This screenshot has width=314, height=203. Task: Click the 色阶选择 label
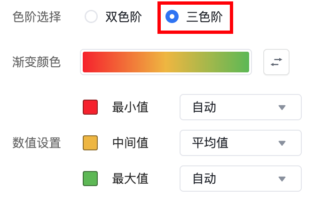[37, 17]
